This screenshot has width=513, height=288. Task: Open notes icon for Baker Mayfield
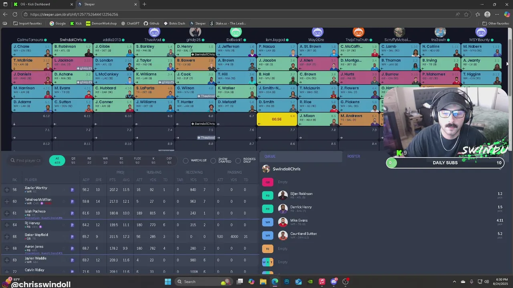(72, 236)
